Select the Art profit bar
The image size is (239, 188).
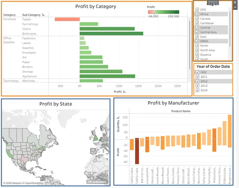pos(91,57)
